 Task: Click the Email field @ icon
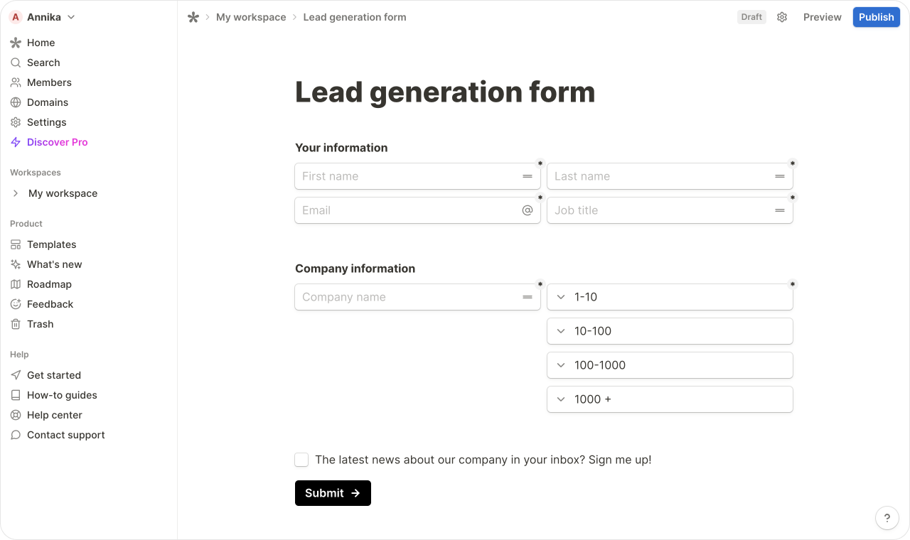tap(528, 210)
